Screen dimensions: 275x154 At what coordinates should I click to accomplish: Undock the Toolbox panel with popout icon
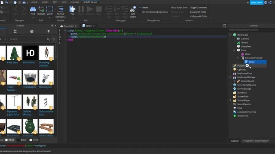point(52,26)
